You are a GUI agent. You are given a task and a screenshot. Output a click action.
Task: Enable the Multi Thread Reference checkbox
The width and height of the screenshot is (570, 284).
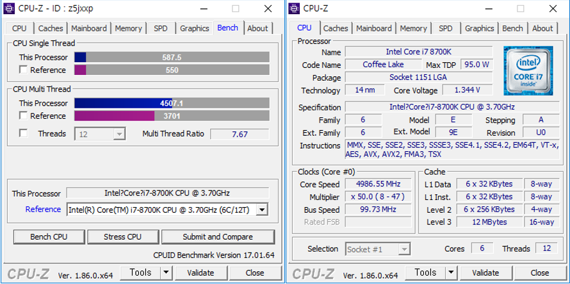23,115
